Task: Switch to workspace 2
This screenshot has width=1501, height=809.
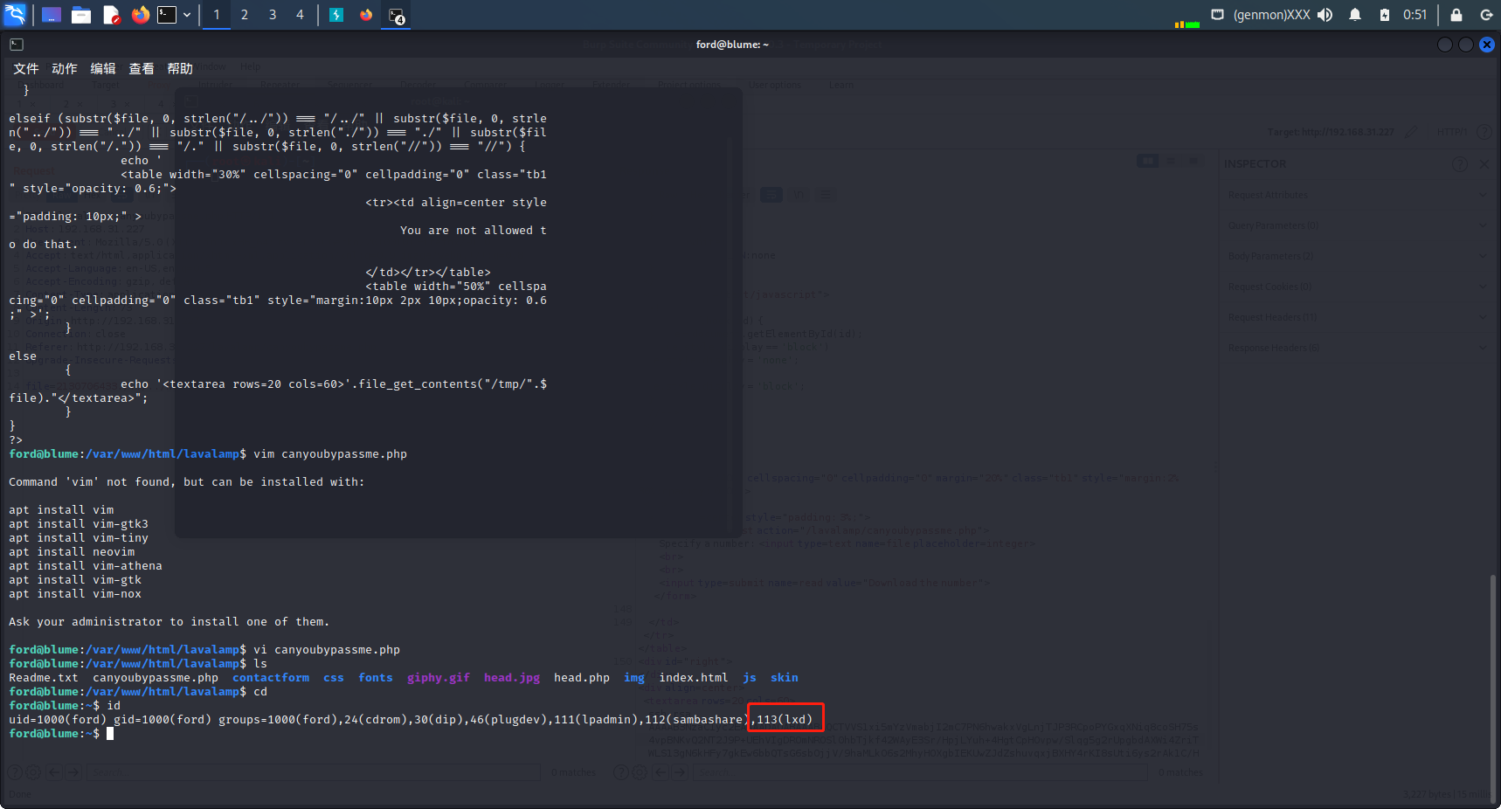Action: [x=245, y=15]
